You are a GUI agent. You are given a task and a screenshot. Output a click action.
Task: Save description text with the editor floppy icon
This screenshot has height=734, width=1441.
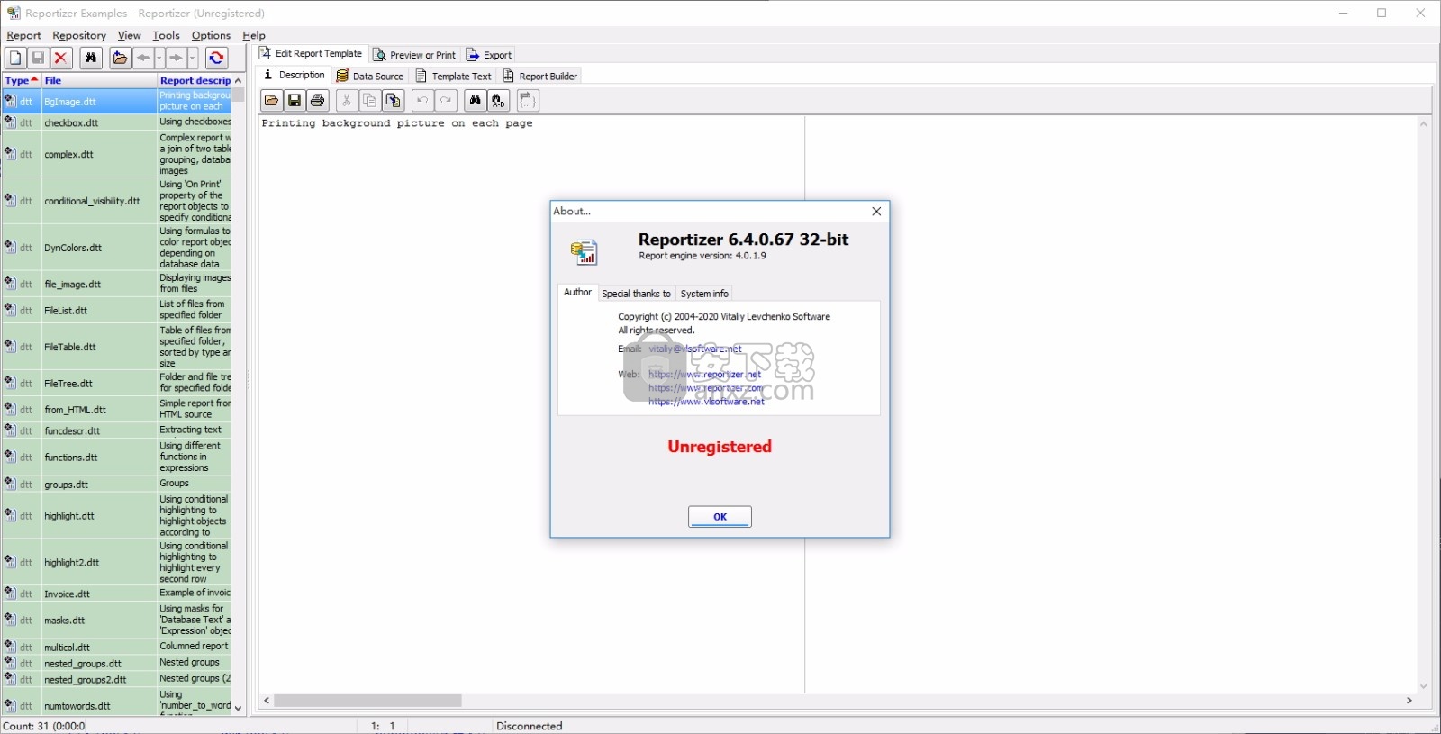(x=295, y=100)
